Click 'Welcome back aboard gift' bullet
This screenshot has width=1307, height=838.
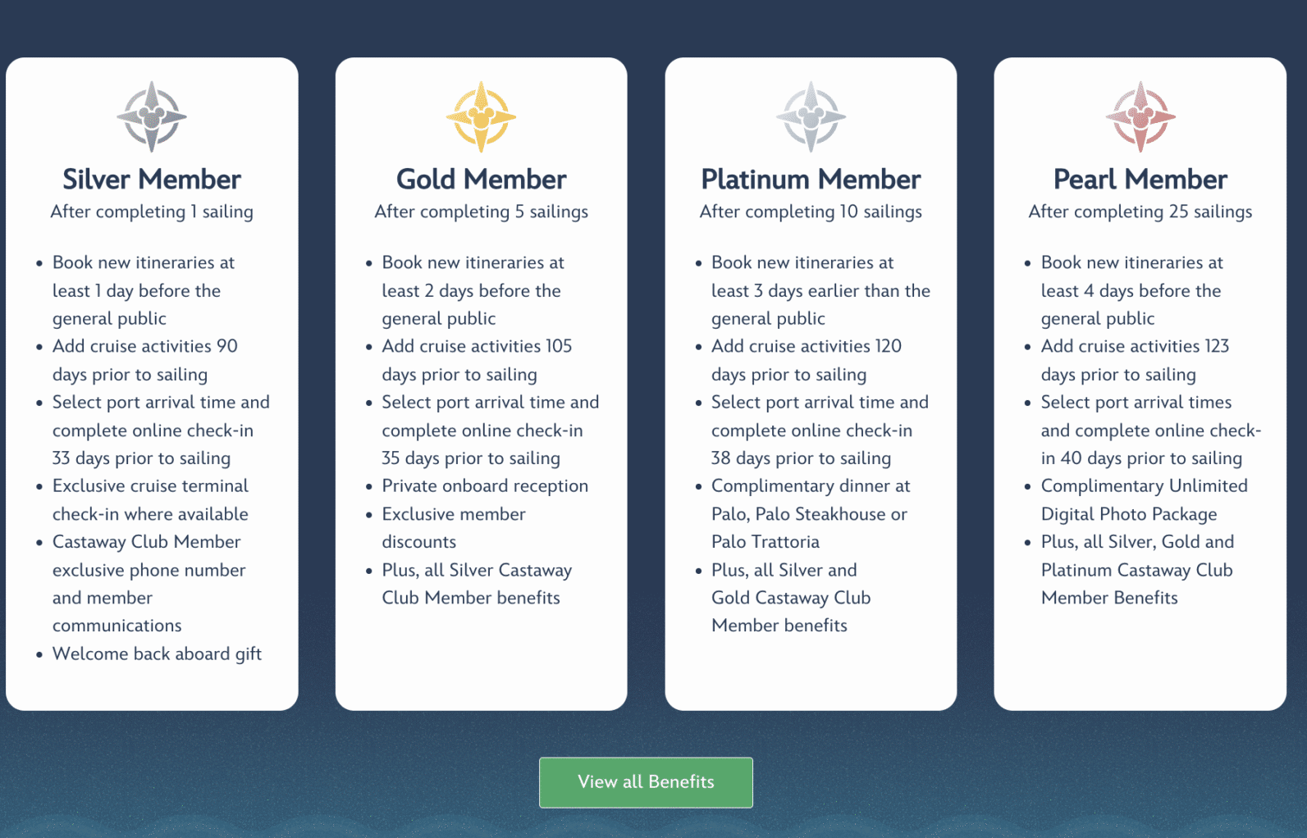point(157,654)
